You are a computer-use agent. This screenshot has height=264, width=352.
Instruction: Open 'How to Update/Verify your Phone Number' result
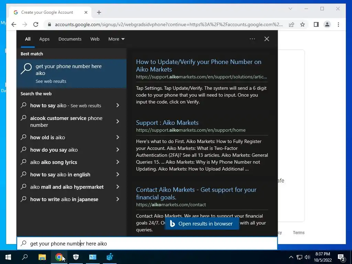click(199, 66)
